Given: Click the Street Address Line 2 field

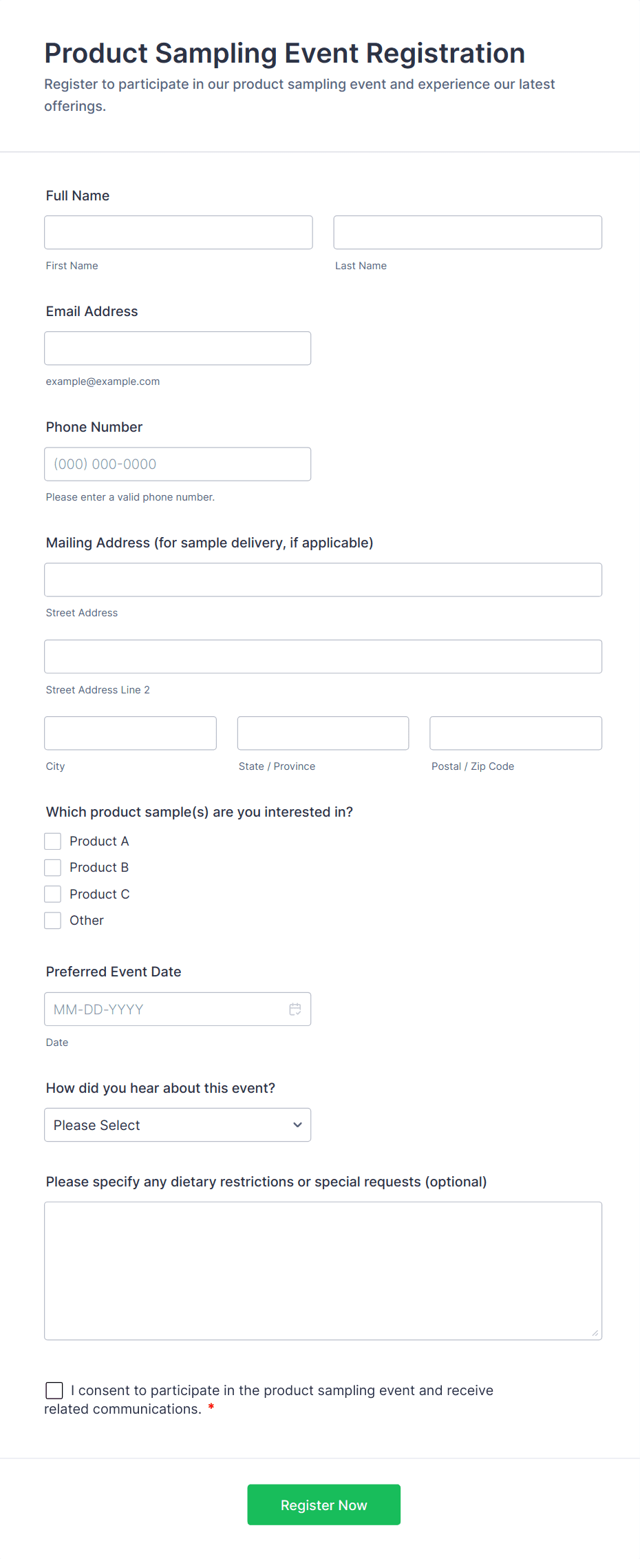Looking at the screenshot, I should pyautogui.click(x=323, y=656).
